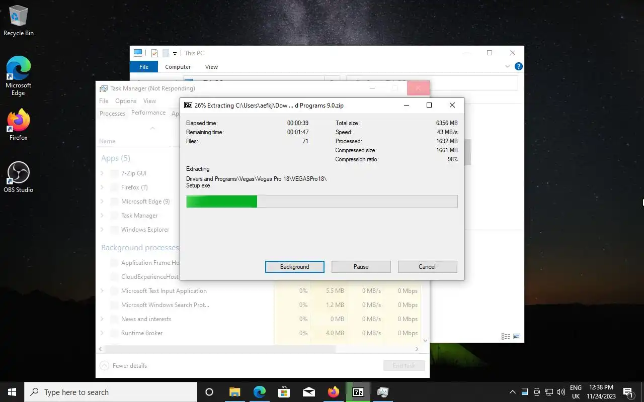Image resolution: width=644 pixels, height=402 pixels.
Task: Switch to Task Manager on the taskbar
Action: tap(383, 392)
